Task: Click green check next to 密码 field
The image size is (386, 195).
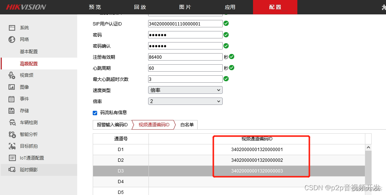Action: (226, 35)
